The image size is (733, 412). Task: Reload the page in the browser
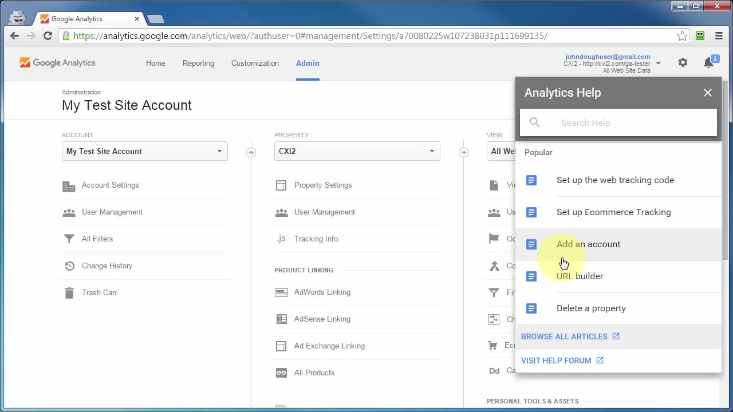coord(48,36)
